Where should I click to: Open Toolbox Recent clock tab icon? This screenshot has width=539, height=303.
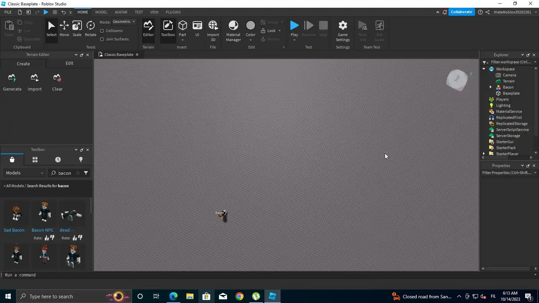pos(58,160)
